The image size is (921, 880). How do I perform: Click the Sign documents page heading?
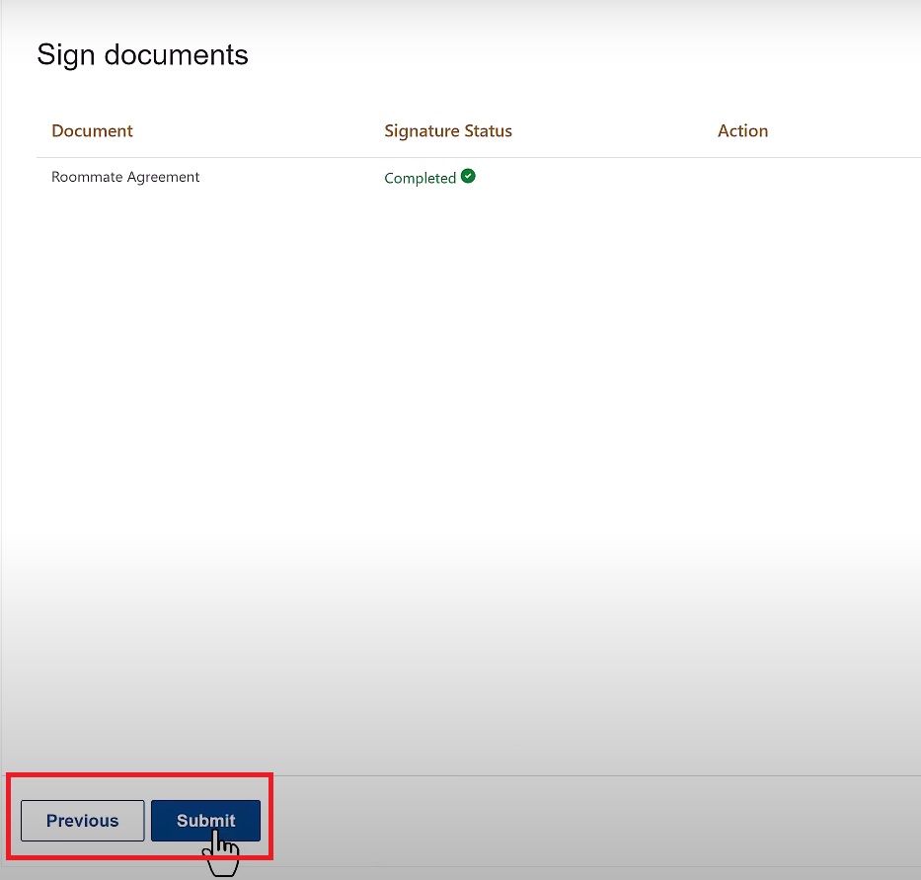(142, 55)
